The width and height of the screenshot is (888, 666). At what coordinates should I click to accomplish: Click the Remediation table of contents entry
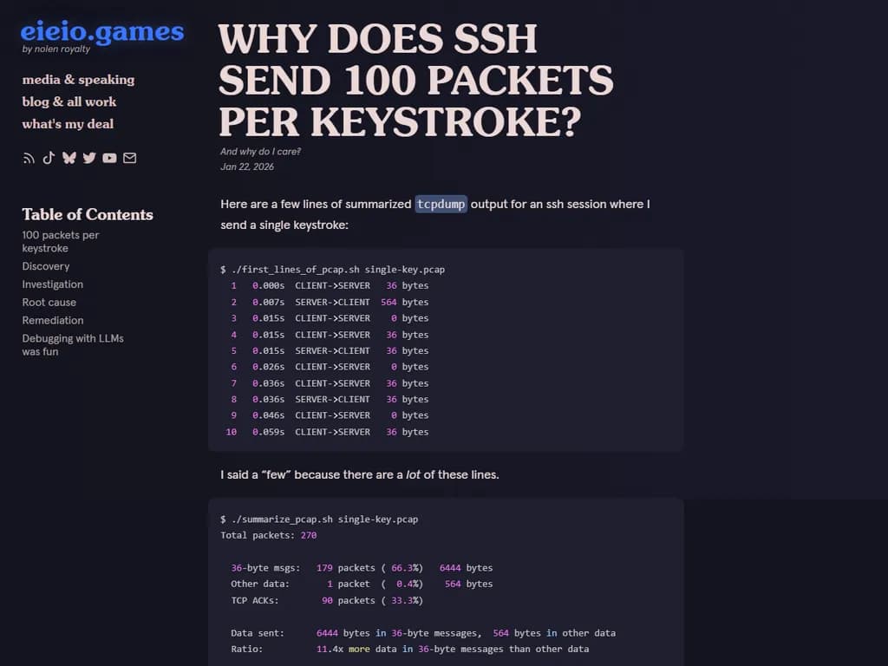(53, 320)
